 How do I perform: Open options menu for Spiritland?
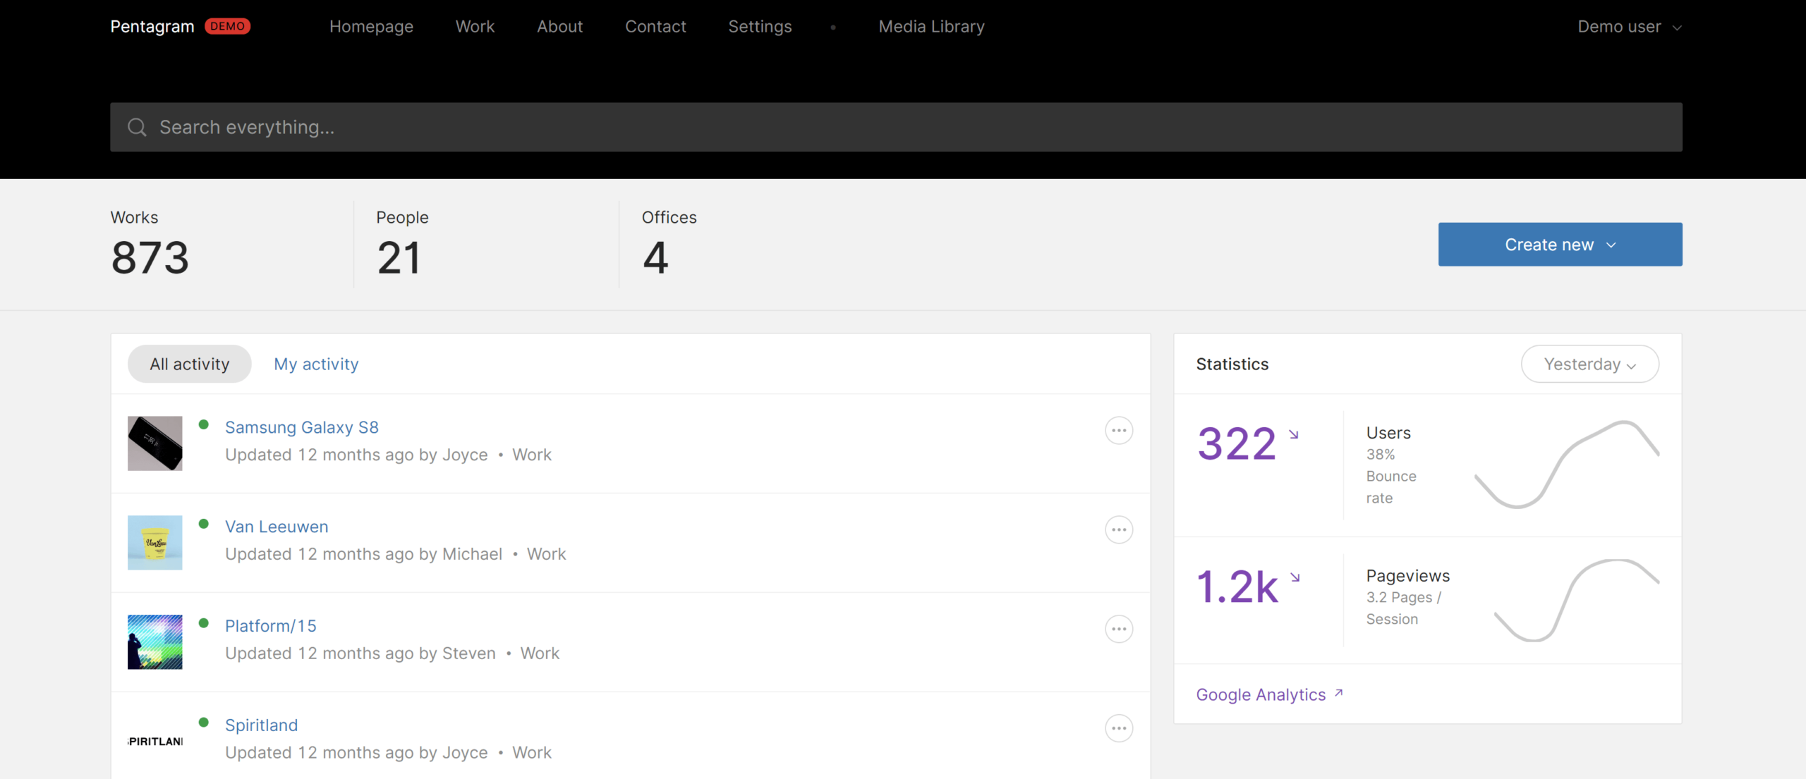(x=1119, y=729)
